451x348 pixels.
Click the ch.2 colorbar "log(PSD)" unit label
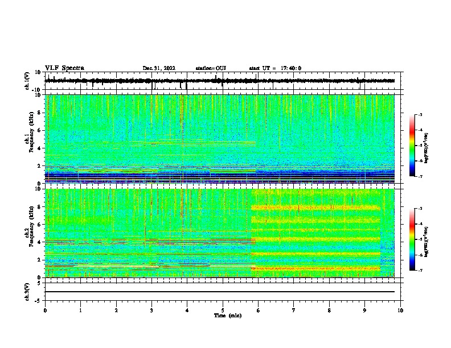click(x=426, y=242)
